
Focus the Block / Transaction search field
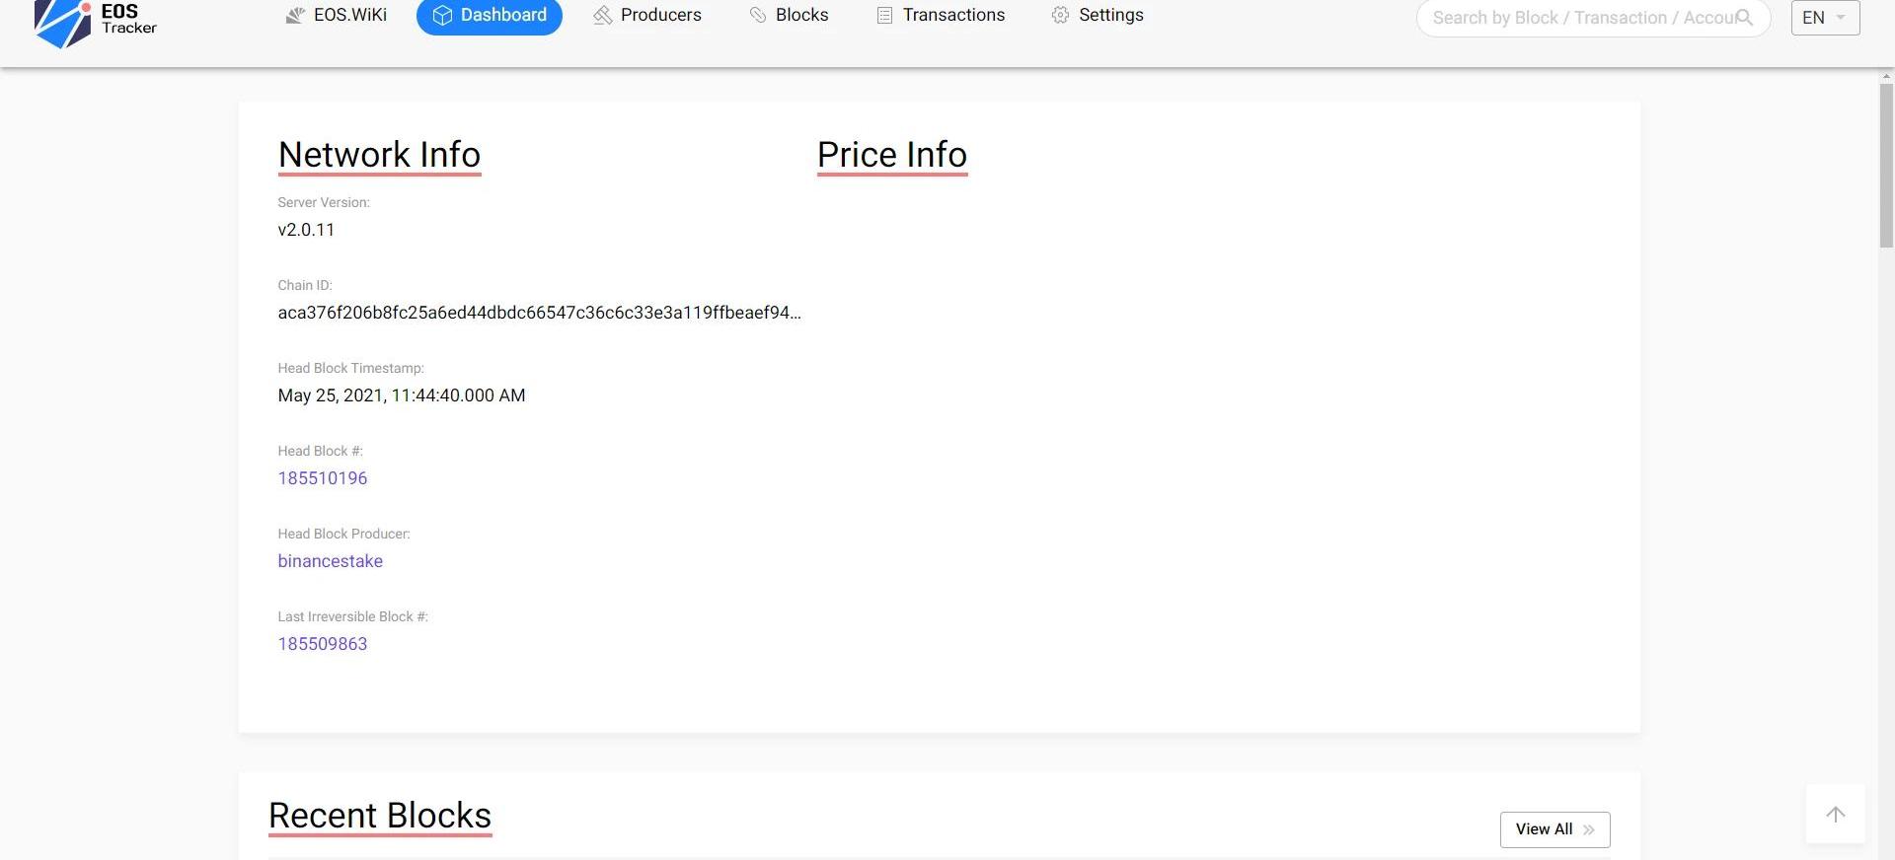tap(1579, 18)
